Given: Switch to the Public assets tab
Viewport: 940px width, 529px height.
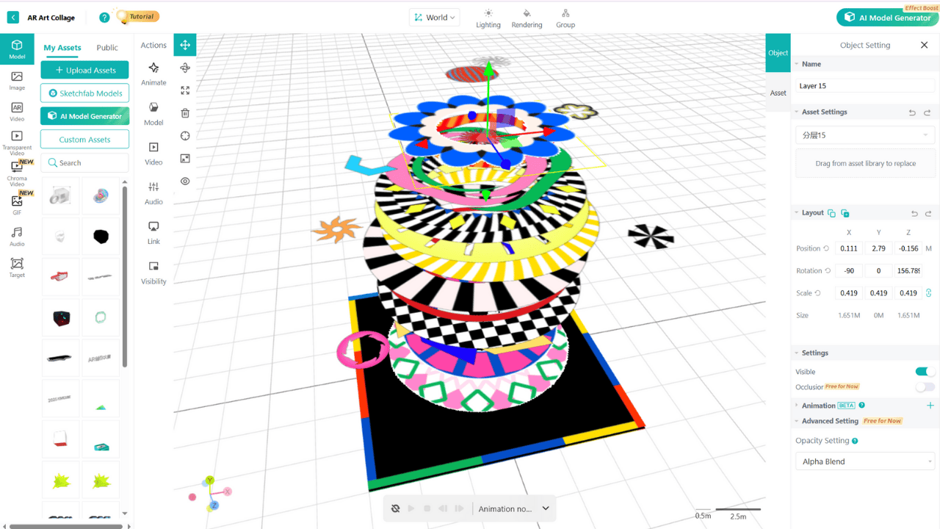Looking at the screenshot, I should pyautogui.click(x=107, y=47).
